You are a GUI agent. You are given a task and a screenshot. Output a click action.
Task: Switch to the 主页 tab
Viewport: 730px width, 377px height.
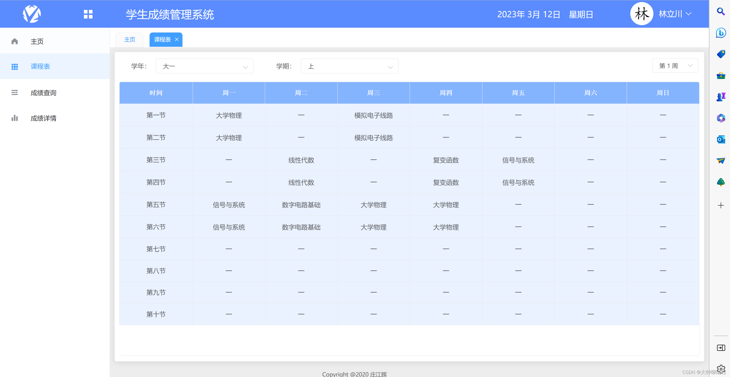pos(129,39)
